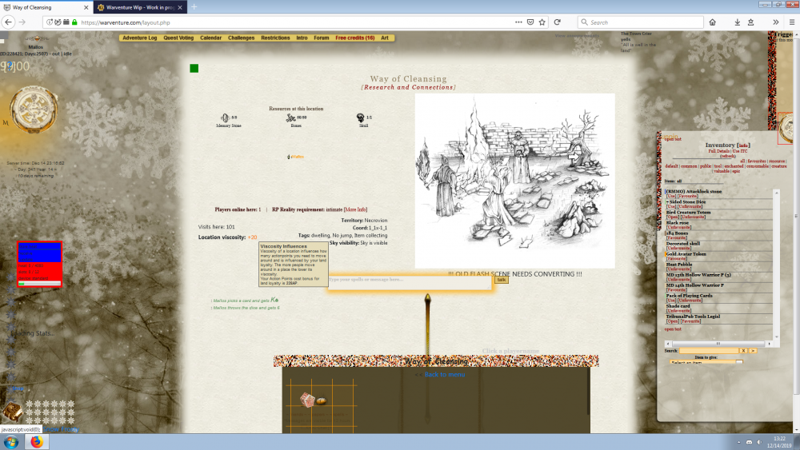
Task: Click the inventory refresh link
Action: [x=727, y=156]
